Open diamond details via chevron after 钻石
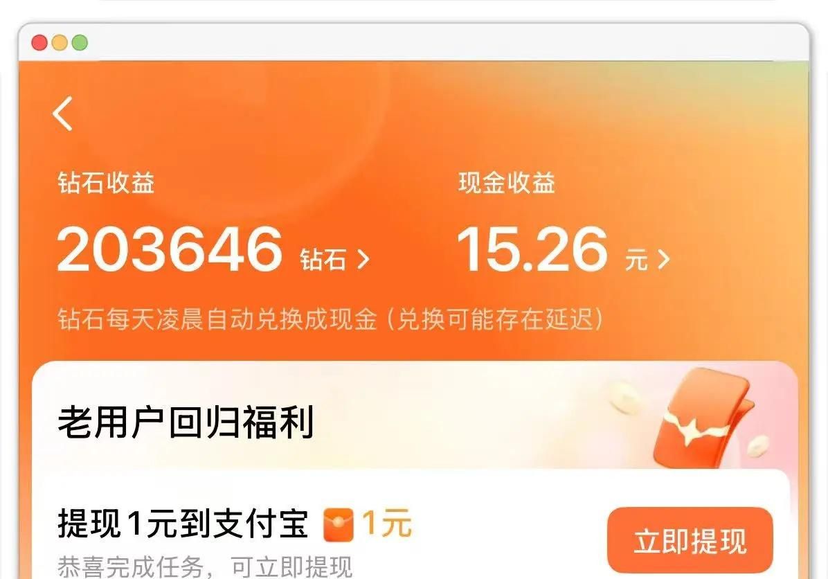The height and width of the screenshot is (579, 828). 363,260
